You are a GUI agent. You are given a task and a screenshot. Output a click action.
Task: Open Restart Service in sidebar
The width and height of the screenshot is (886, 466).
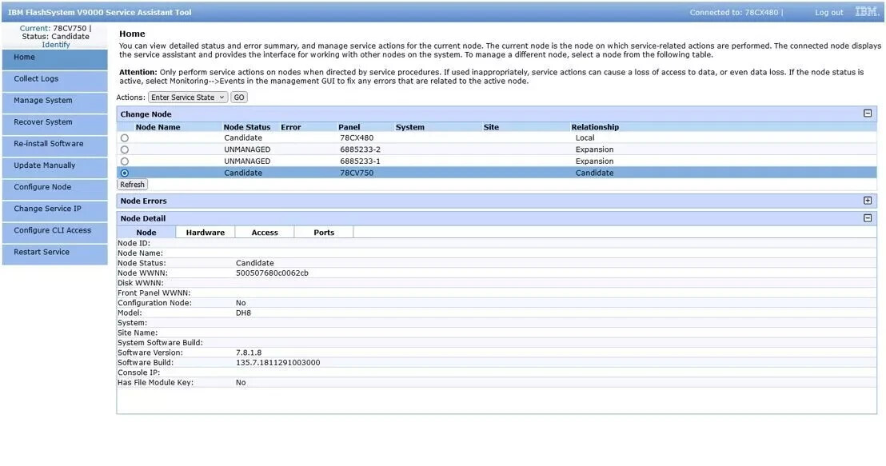pos(55,254)
